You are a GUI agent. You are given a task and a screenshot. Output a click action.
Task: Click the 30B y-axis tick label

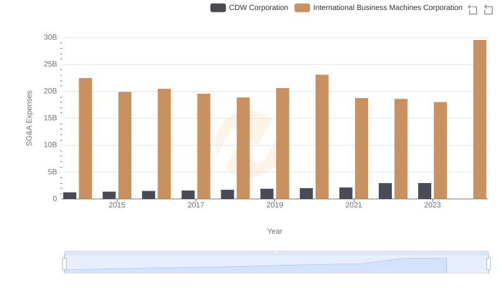(x=50, y=37)
